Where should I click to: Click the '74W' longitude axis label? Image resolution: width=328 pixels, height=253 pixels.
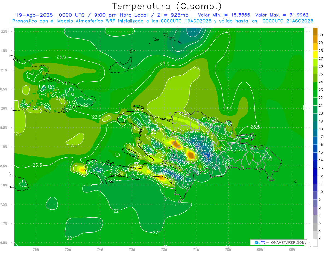pyautogui.click(x=100, y=249)
